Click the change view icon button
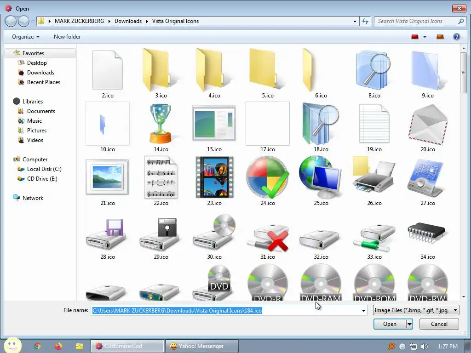This screenshot has width=471, height=353. 415,37
